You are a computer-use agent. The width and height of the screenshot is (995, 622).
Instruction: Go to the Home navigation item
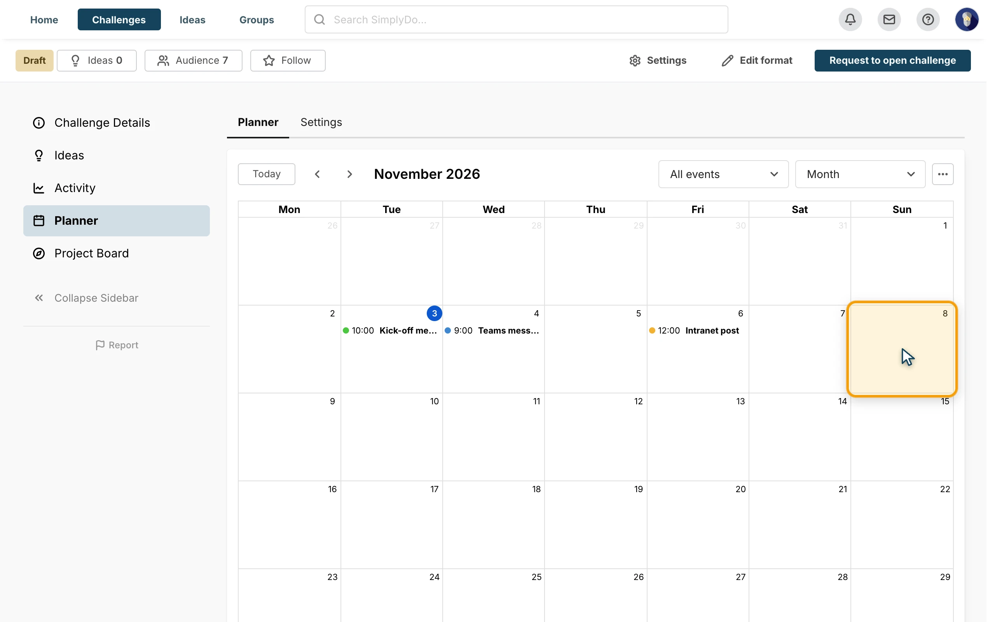pyautogui.click(x=44, y=19)
